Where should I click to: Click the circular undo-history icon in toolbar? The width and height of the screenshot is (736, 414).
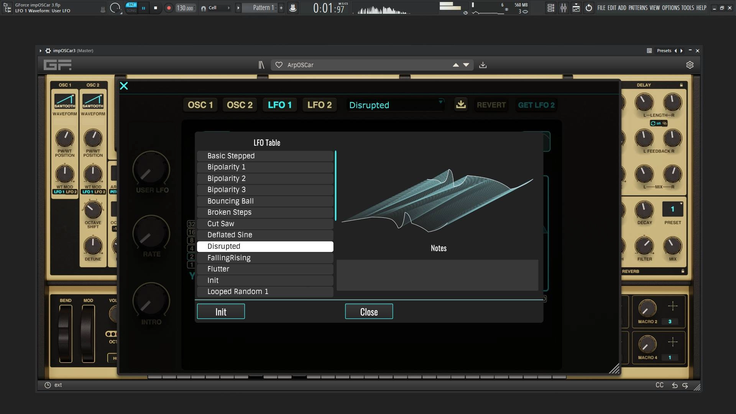(x=589, y=8)
